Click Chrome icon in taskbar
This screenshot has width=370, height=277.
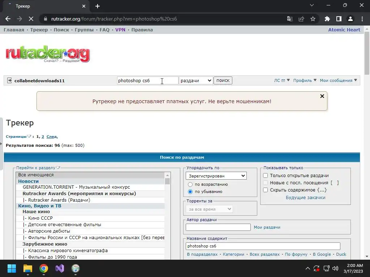[44, 268]
